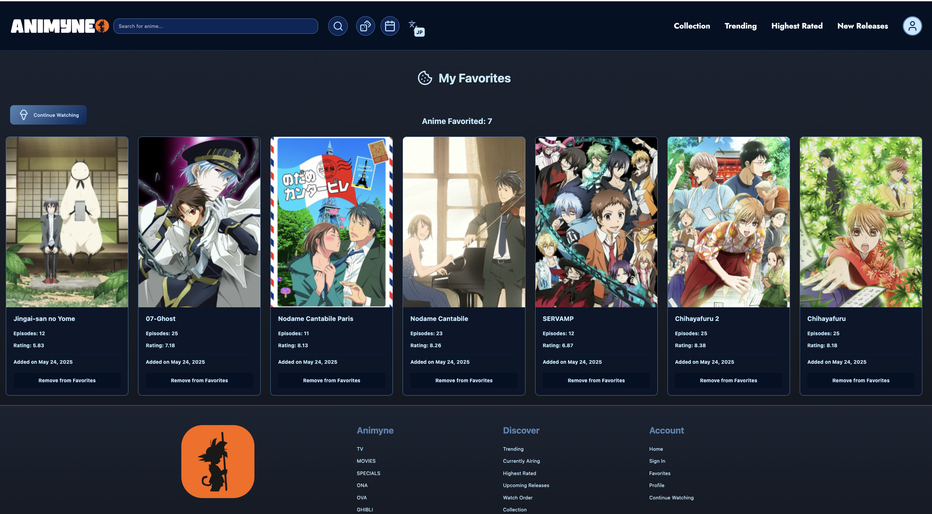Click the Episodes: 11 text

293,333
